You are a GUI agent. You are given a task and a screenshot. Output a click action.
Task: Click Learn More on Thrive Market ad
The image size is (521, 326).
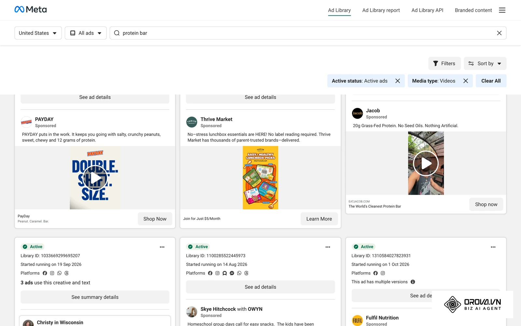point(319,219)
